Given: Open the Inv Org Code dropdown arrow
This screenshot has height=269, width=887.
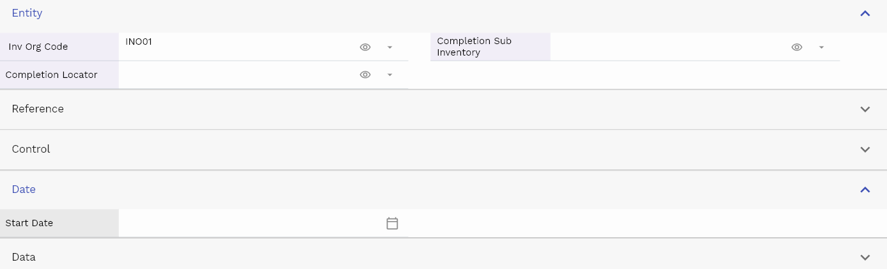Looking at the screenshot, I should (x=389, y=47).
